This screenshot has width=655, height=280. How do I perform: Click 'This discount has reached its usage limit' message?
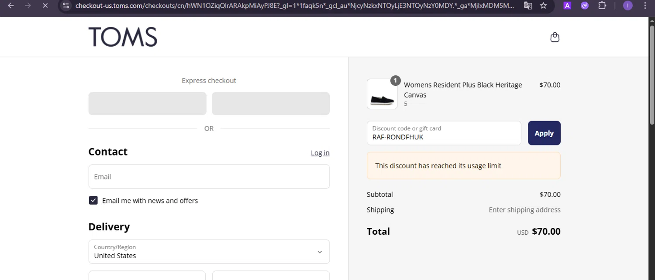point(438,166)
